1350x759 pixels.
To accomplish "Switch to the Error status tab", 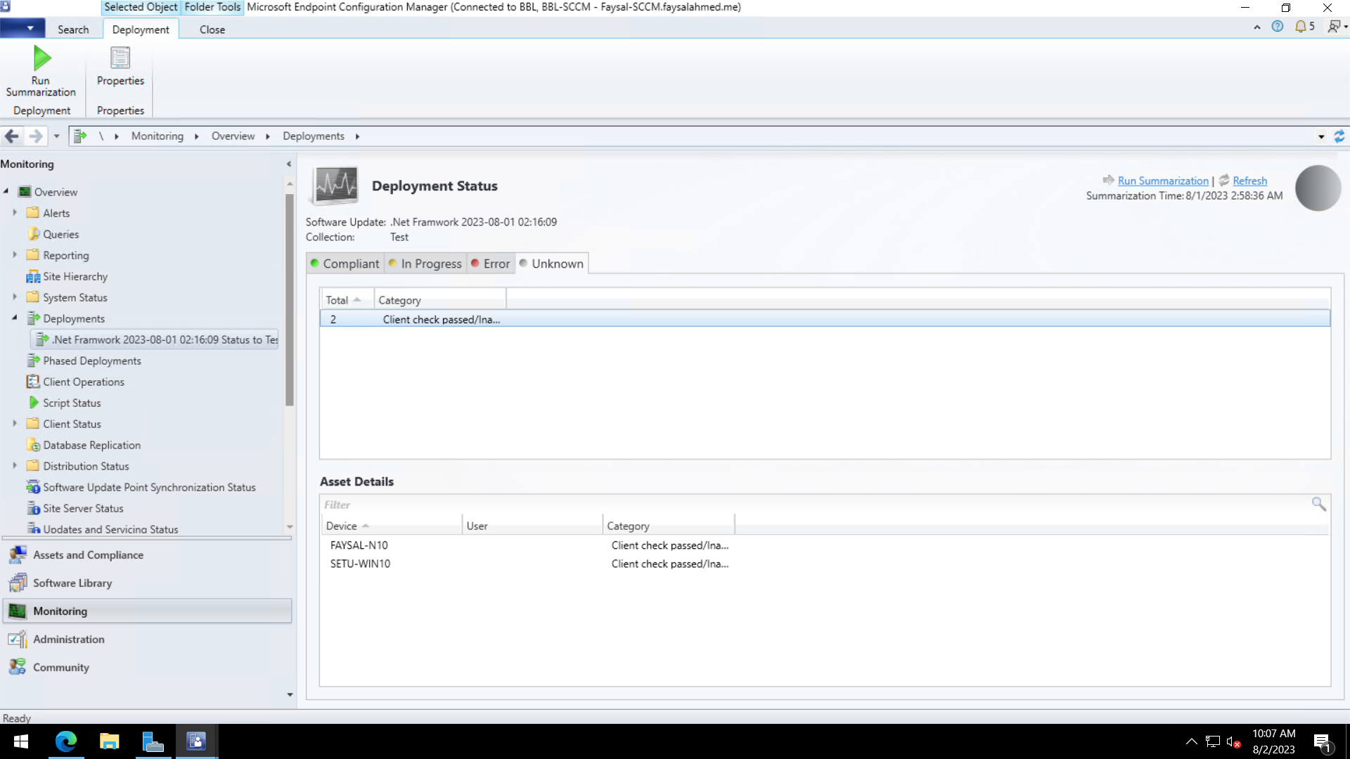I will tap(490, 264).
